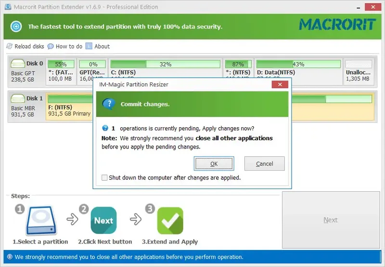Close the IM-Magic Partition Resizer dialog
This screenshot has height=267, width=385.
coord(280,84)
